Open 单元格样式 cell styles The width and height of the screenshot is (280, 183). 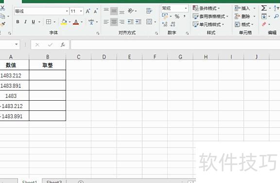(209, 24)
